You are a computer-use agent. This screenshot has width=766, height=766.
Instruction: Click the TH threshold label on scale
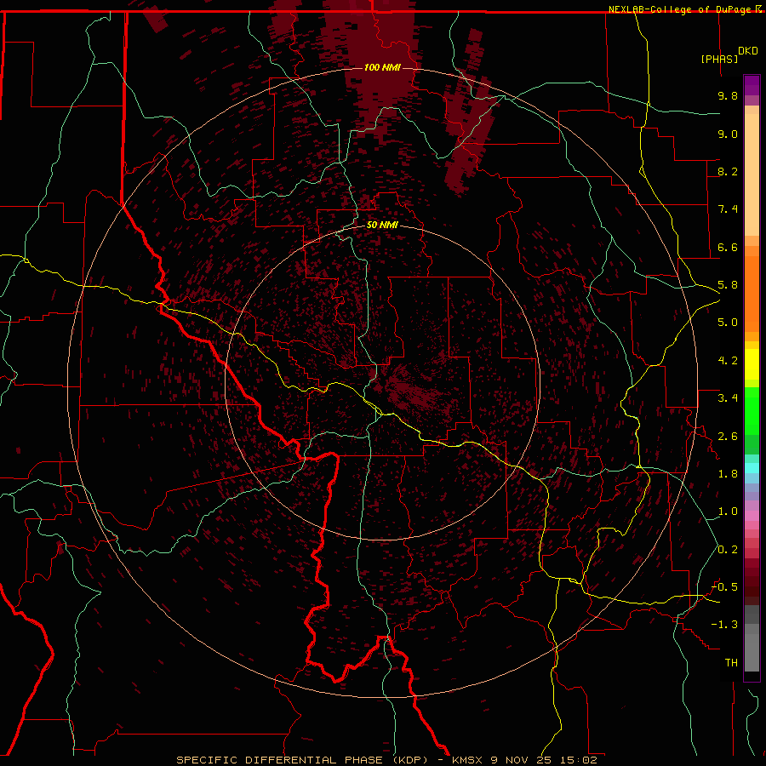pos(731,663)
